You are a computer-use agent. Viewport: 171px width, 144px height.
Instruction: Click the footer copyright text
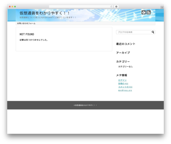click(x=85, y=105)
